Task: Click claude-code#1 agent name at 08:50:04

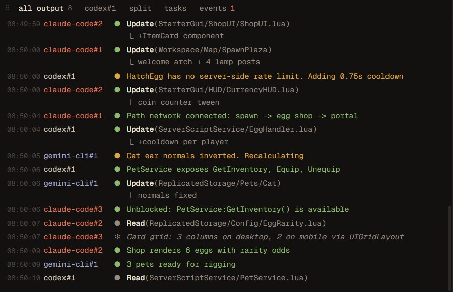Action: [x=73, y=116]
